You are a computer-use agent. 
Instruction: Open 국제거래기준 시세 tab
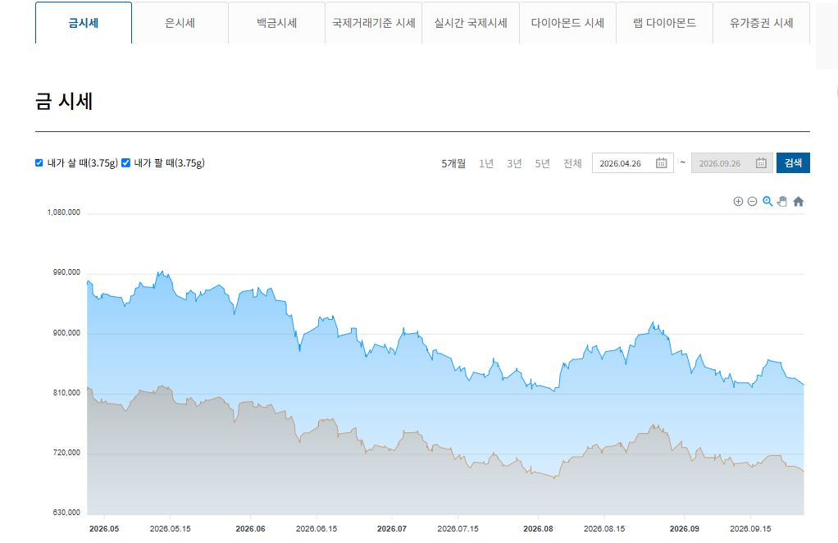374,23
